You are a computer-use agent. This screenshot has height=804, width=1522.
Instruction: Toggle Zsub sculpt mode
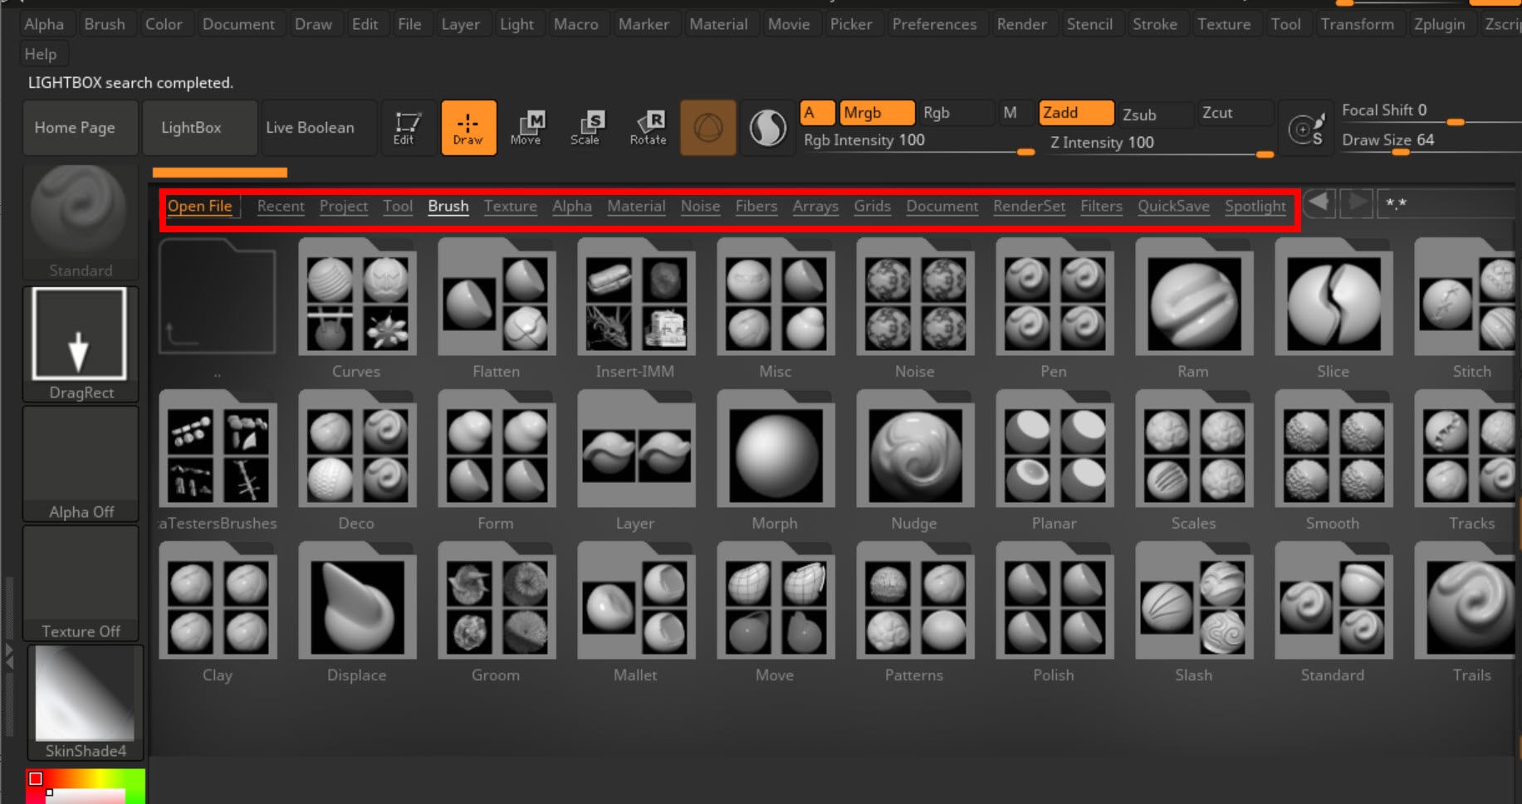pos(1155,115)
